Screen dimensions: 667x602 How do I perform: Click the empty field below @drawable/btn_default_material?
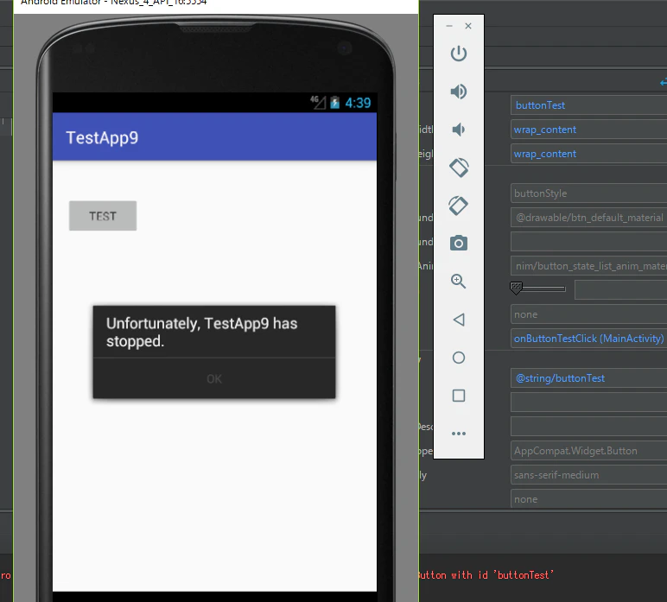pyautogui.click(x=588, y=242)
